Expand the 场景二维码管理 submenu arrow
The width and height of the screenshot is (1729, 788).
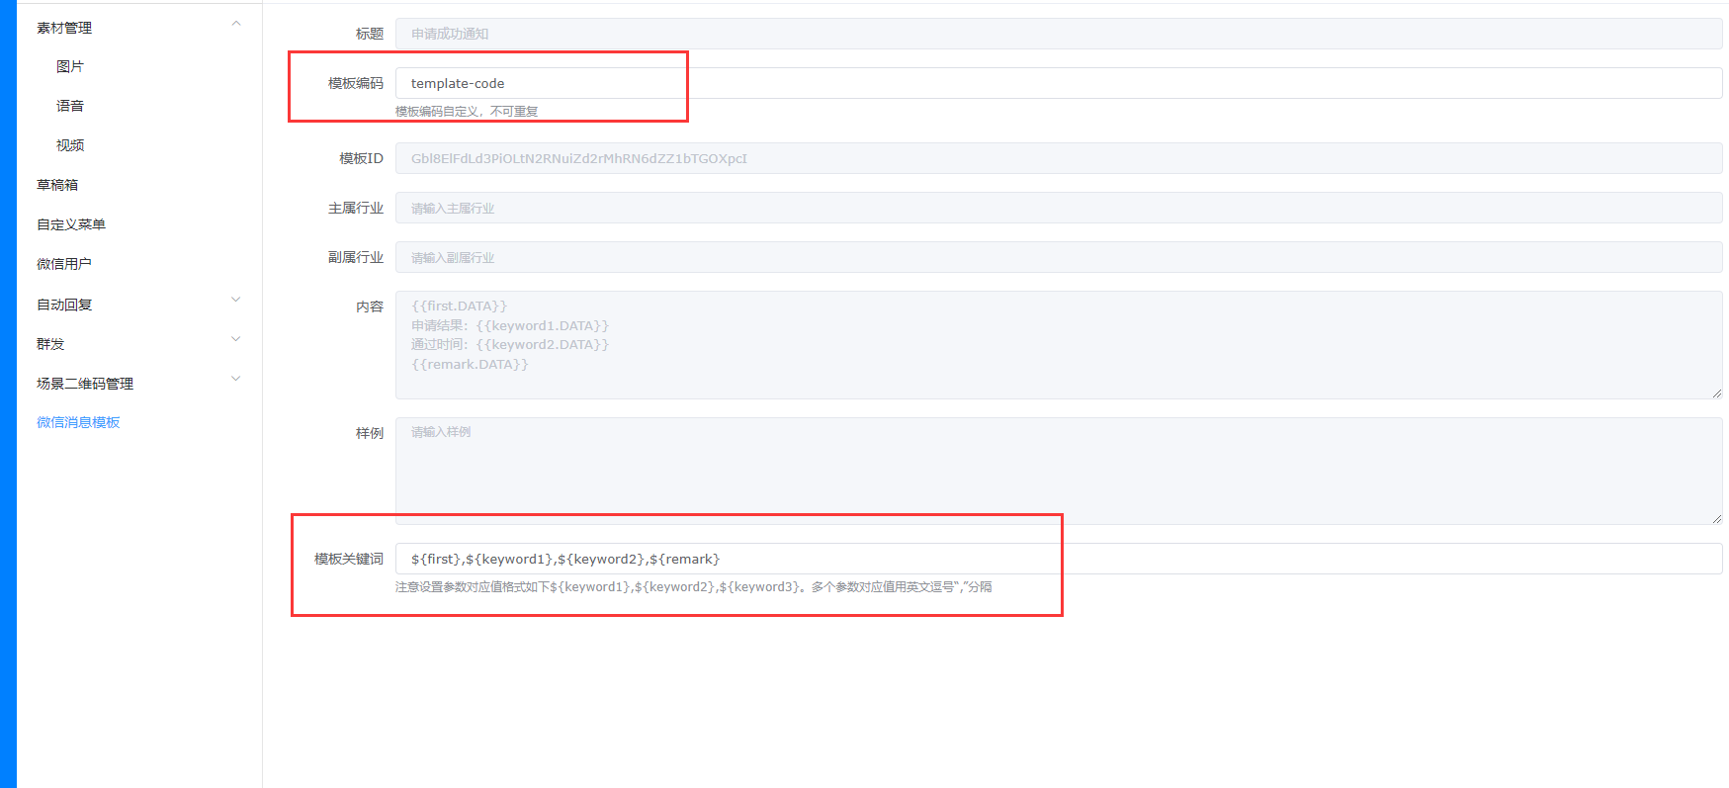235,380
